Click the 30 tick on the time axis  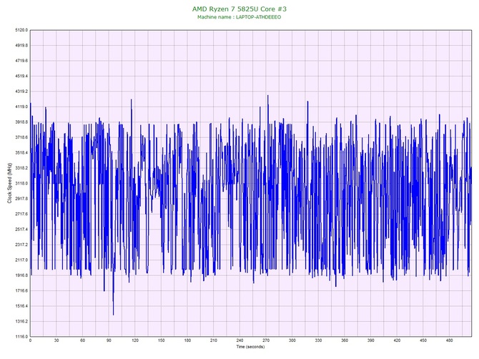(56, 340)
